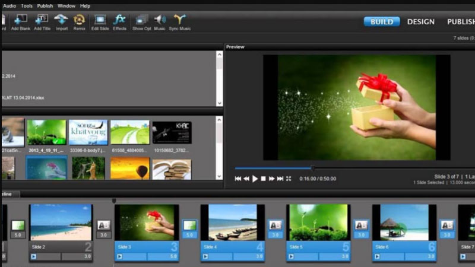This screenshot has height=267, width=475.
Task: Click the up arrow of folder list scrollbar
Action: (219, 55)
